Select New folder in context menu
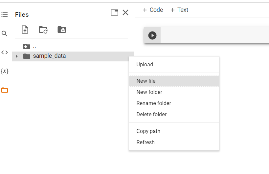The image size is (269, 174). point(149,92)
